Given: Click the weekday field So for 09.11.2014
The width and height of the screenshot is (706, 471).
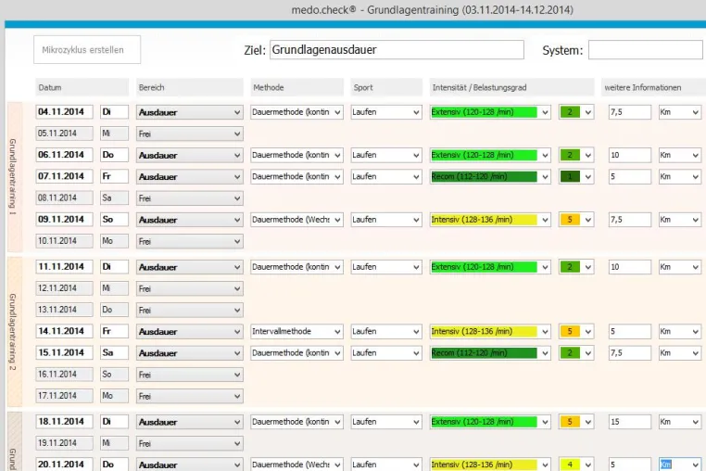Looking at the screenshot, I should click(x=114, y=220).
